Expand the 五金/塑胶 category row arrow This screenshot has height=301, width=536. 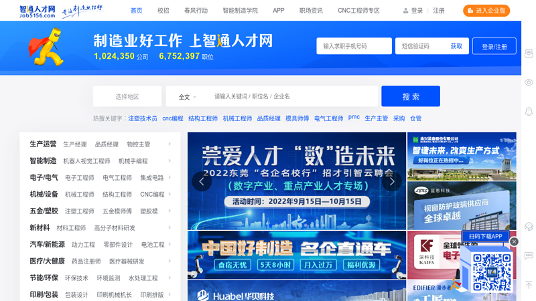[x=170, y=211]
